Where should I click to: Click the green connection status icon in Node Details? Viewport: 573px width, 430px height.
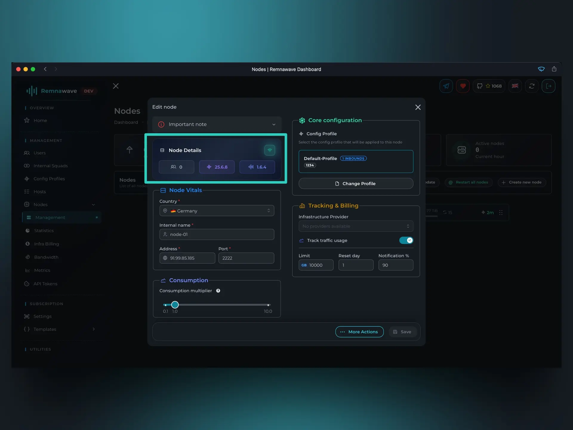point(270,150)
